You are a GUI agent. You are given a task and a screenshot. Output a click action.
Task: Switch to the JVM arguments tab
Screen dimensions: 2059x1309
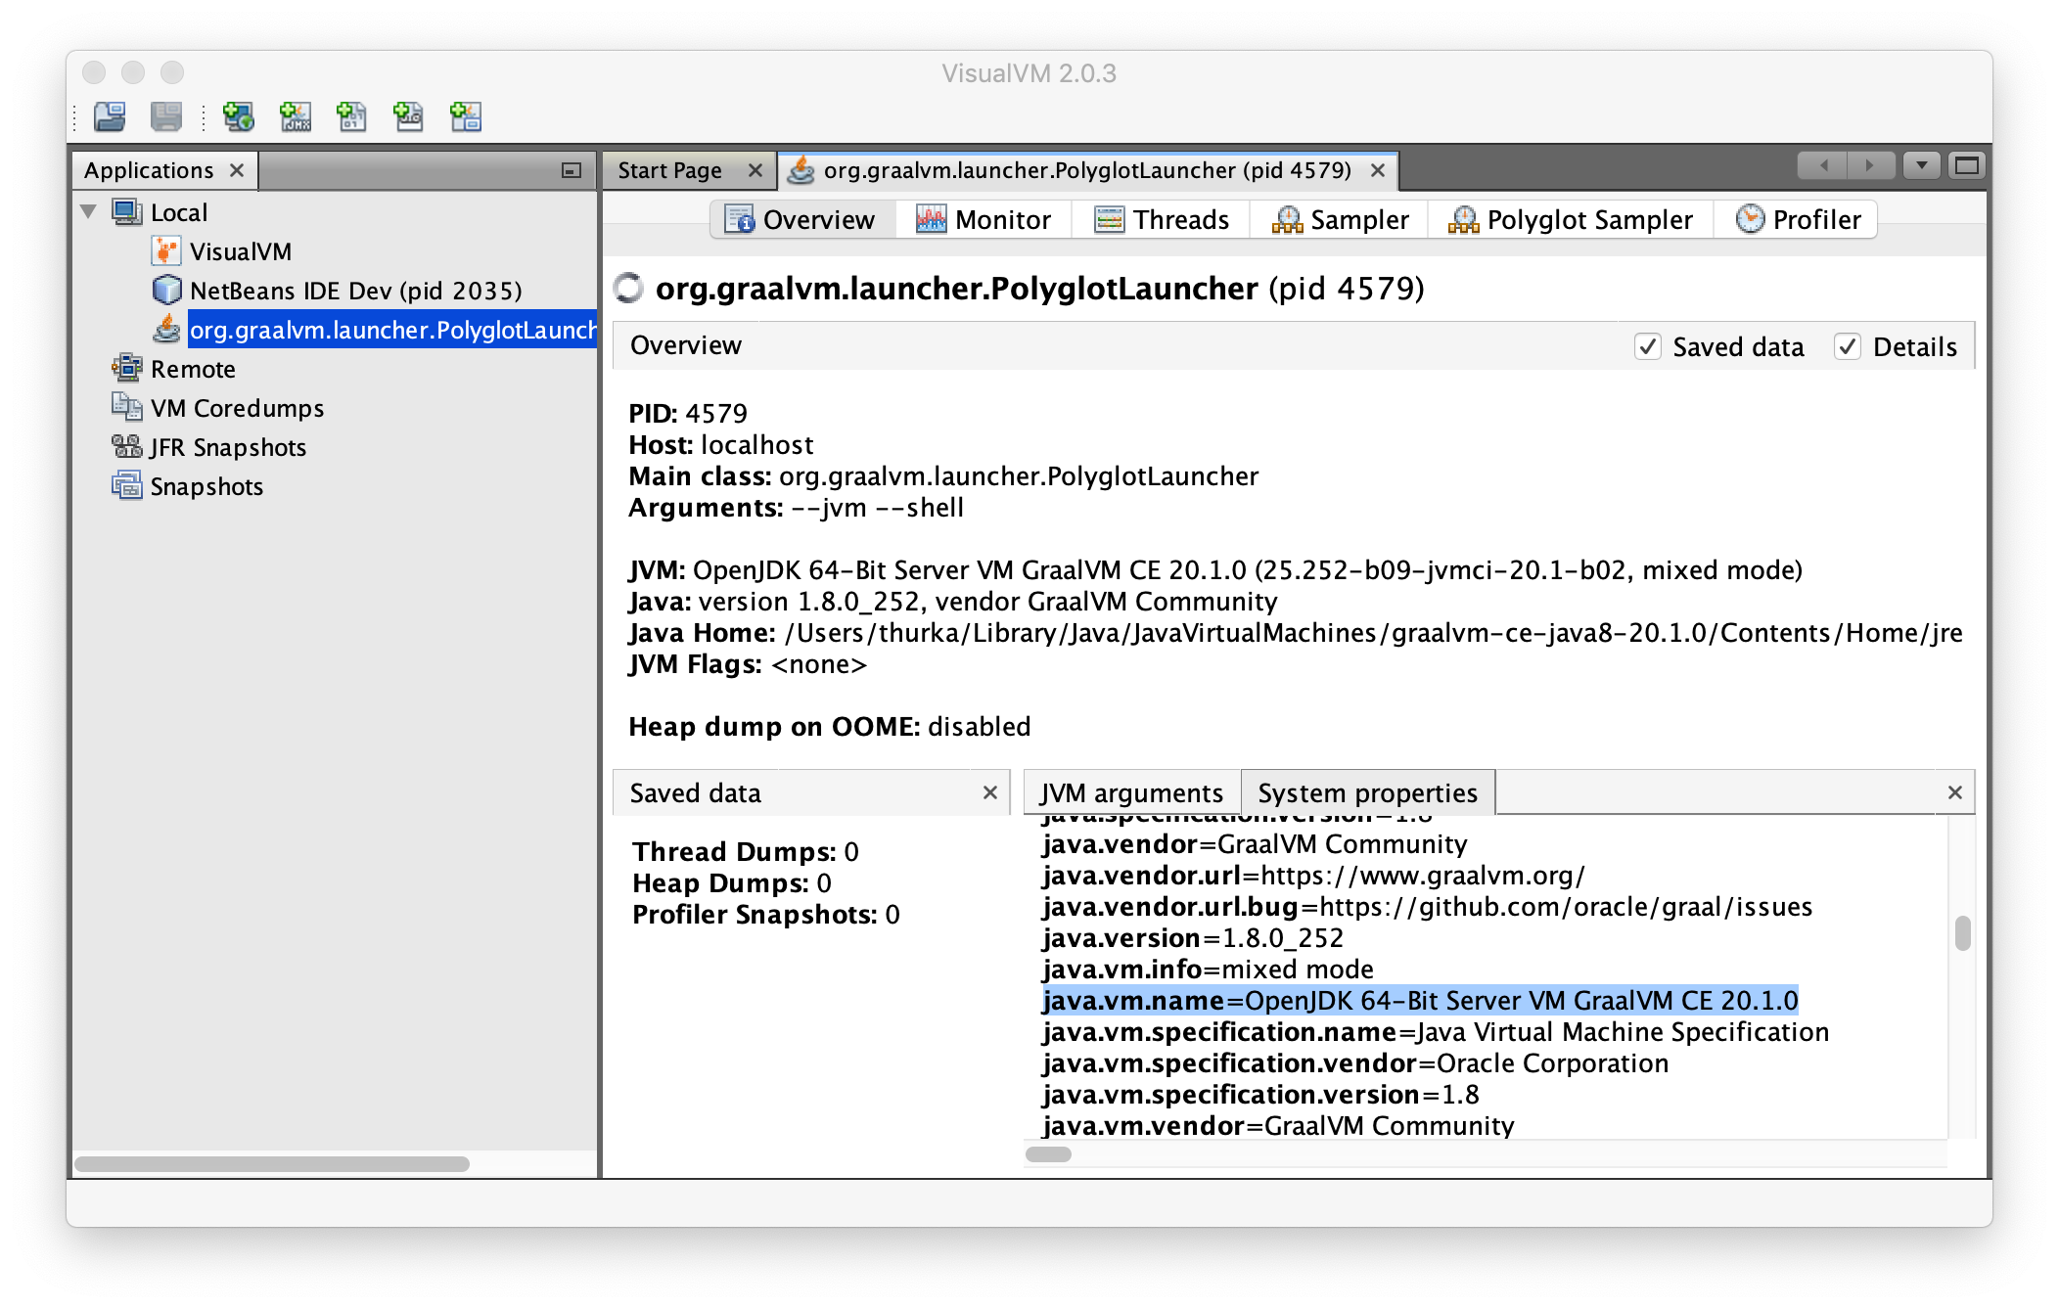tap(1132, 792)
